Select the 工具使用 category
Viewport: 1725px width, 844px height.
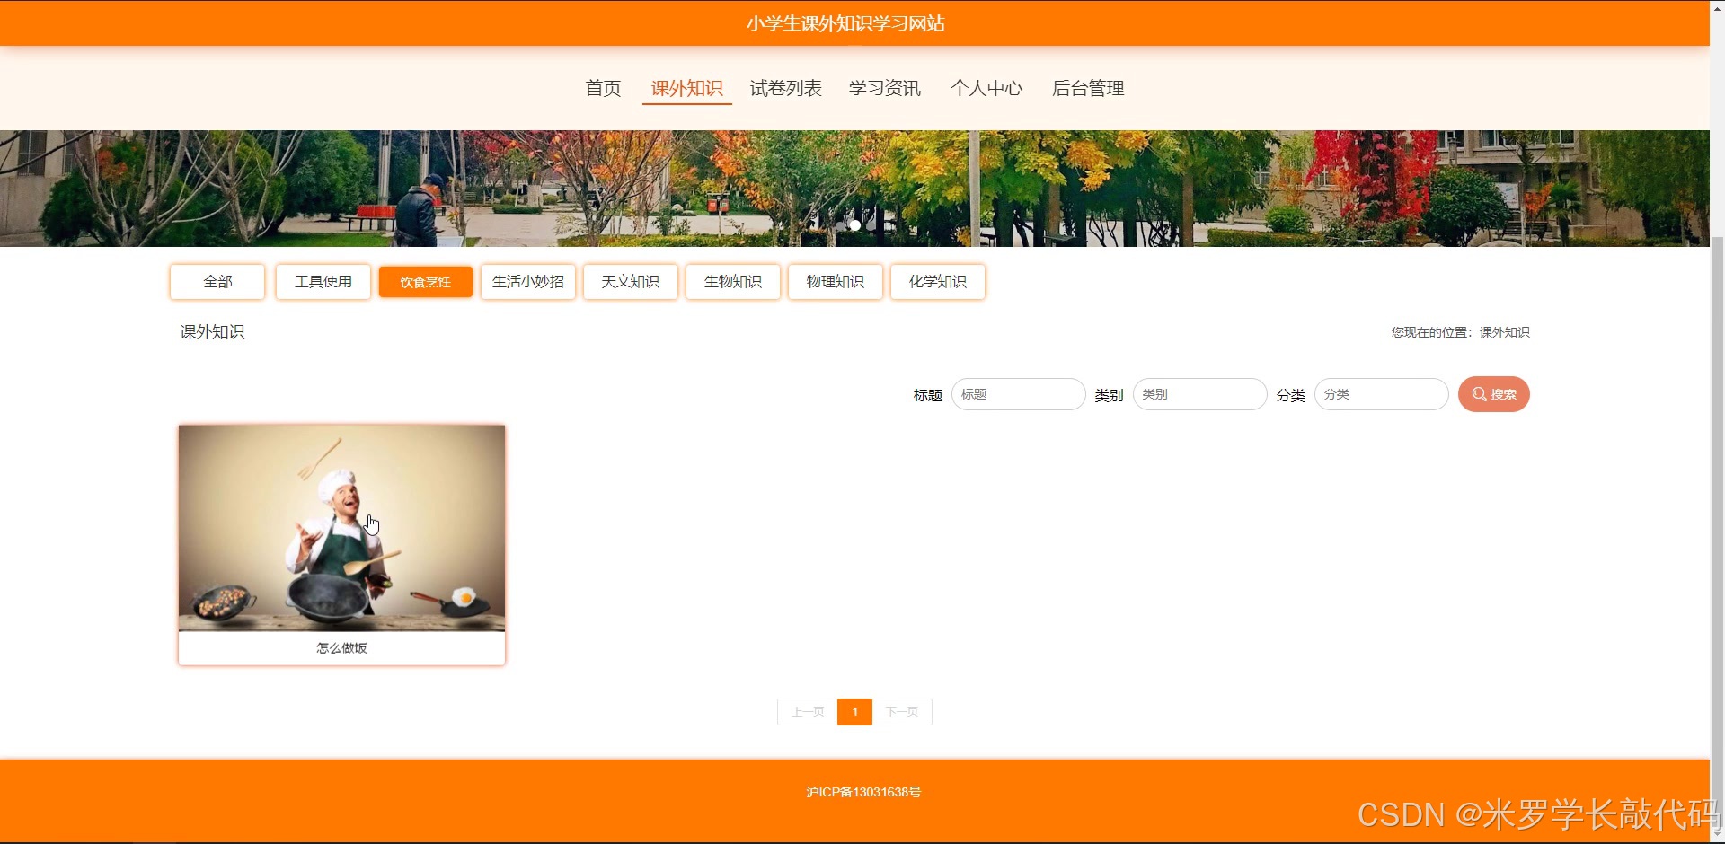pos(323,281)
